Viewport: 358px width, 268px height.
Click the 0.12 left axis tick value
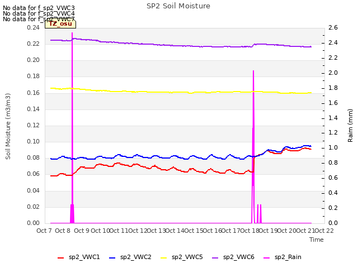pyautogui.click(x=34, y=125)
